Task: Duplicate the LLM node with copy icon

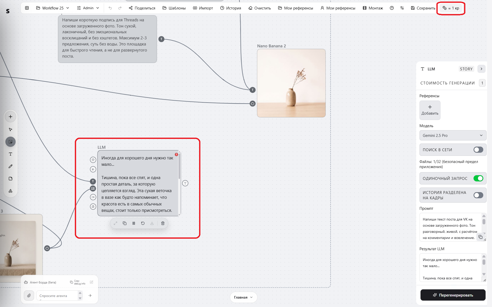Action: [125, 223]
